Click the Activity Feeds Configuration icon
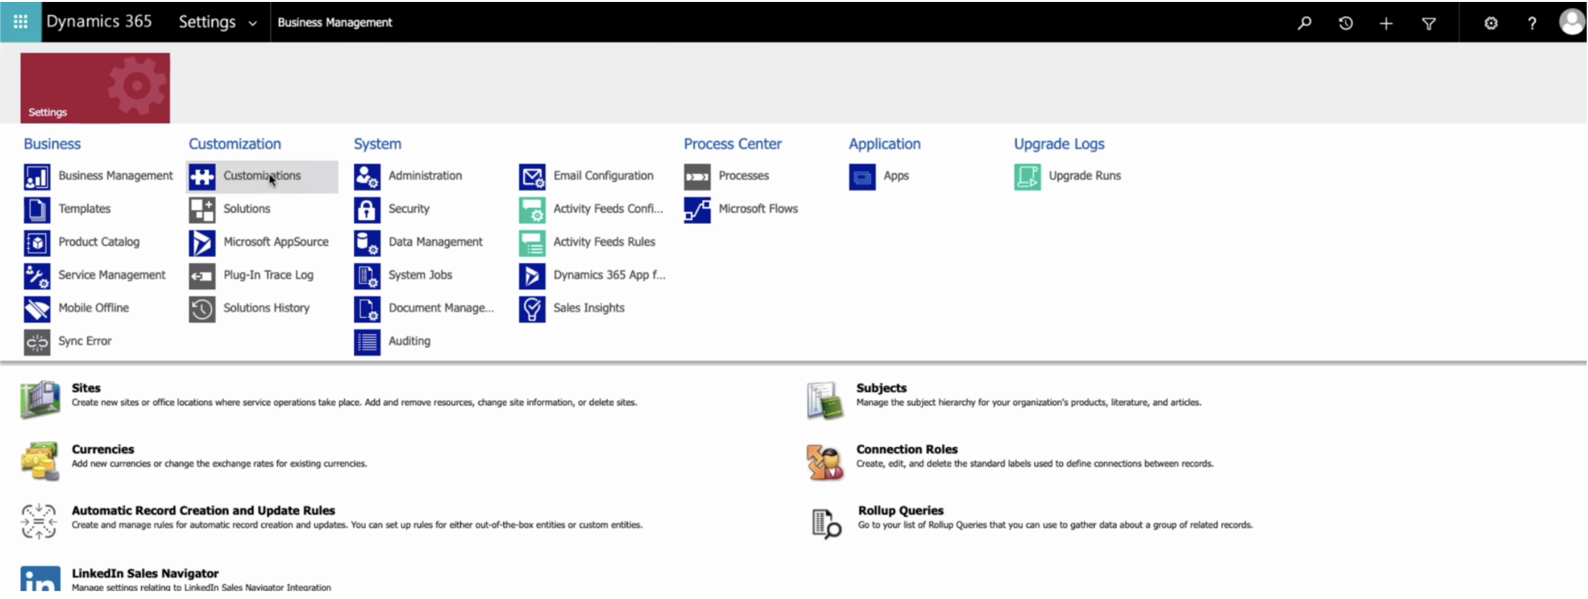Screen dimensions: 1588x599 coord(532,209)
